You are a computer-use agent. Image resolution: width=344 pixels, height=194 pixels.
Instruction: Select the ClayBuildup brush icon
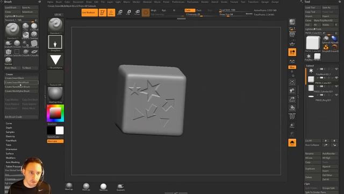tap(34, 26)
